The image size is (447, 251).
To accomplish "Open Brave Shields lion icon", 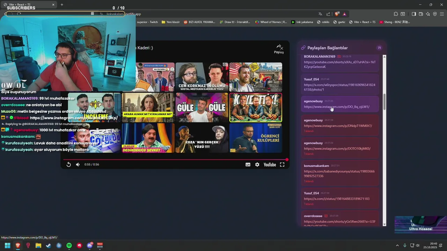I will coord(337,14).
